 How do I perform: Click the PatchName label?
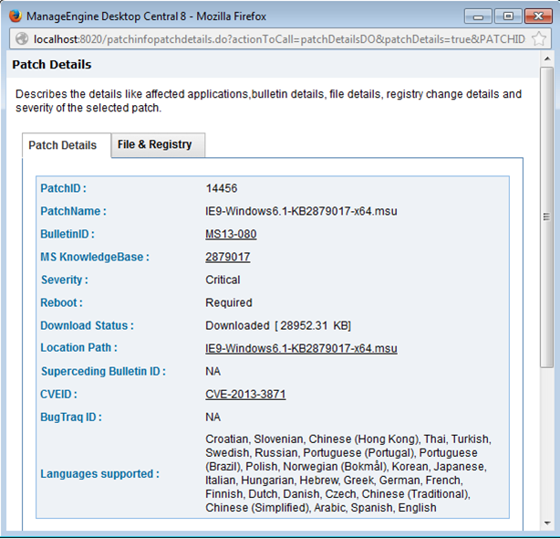73,211
